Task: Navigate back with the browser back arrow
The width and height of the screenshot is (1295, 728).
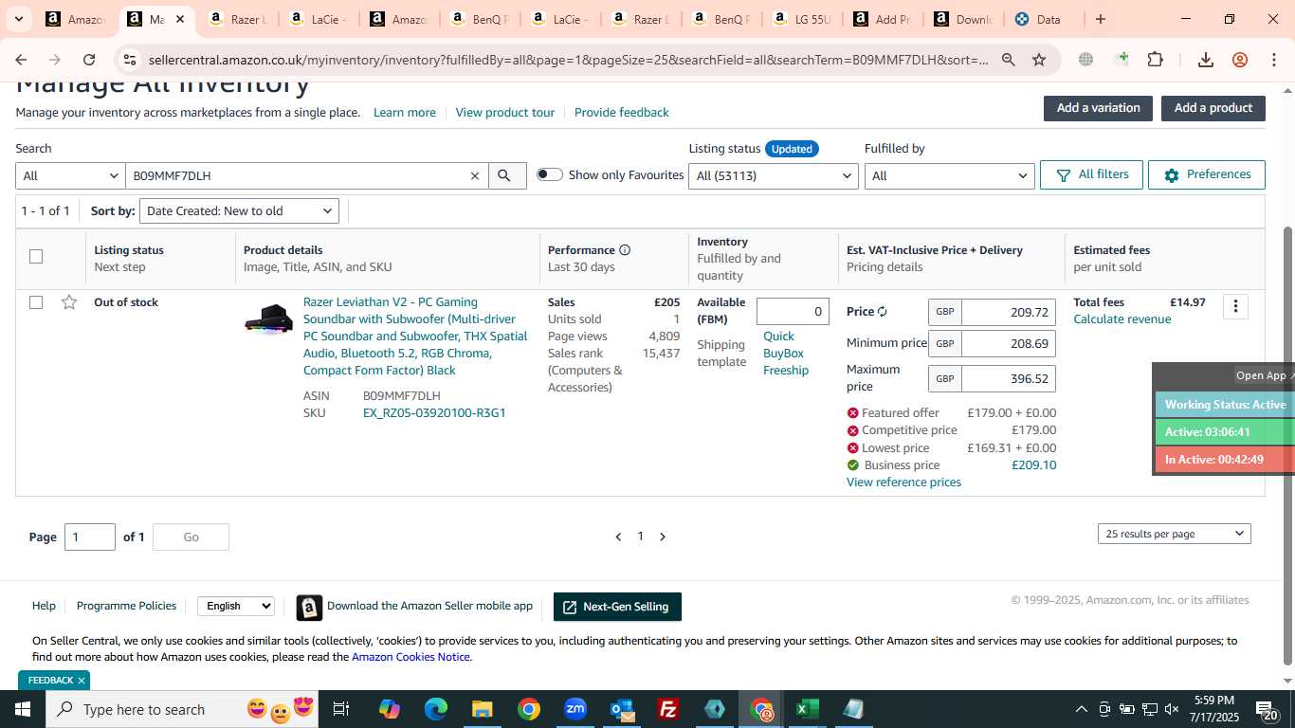Action: point(21,60)
